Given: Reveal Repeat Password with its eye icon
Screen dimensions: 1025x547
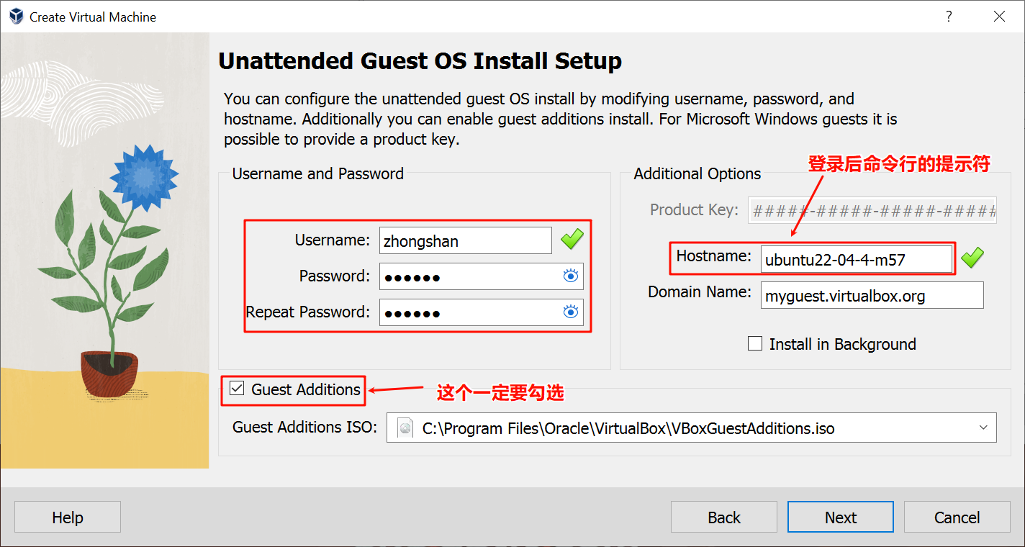Looking at the screenshot, I should tap(571, 312).
